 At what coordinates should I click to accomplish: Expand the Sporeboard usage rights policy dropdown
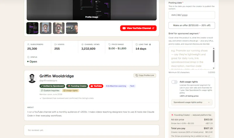(192, 102)
